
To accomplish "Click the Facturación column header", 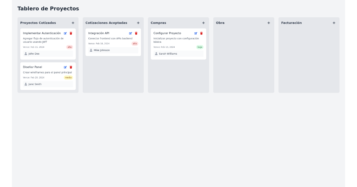I will 292,23.
